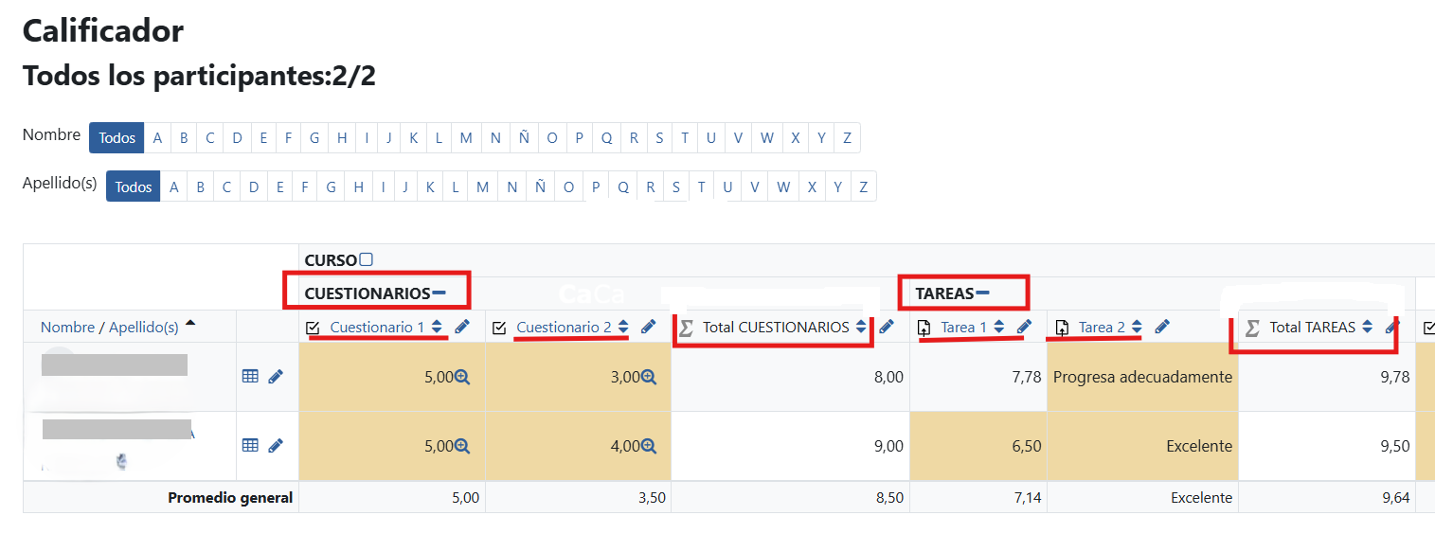Edit second student's grades via pencil icon
Screen dimensions: 1435x551
click(276, 445)
